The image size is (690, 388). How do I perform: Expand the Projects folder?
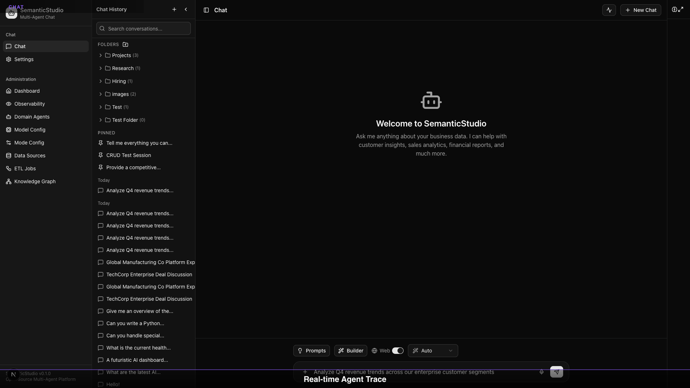[x=101, y=55]
